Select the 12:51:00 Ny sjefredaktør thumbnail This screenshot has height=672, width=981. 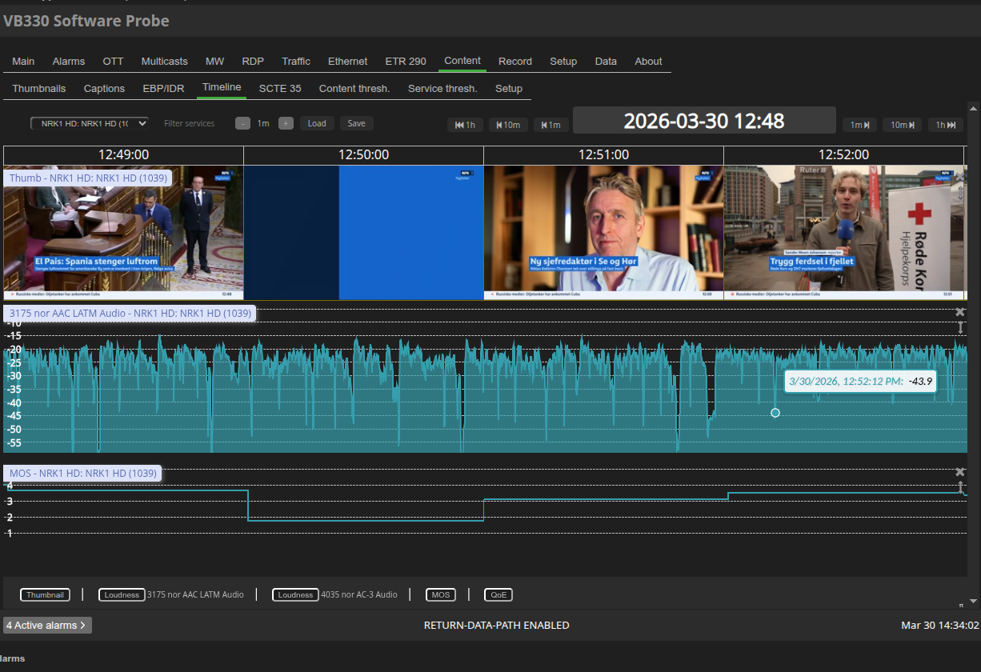[603, 232]
